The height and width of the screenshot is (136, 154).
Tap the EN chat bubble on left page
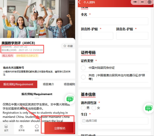[70, 99]
